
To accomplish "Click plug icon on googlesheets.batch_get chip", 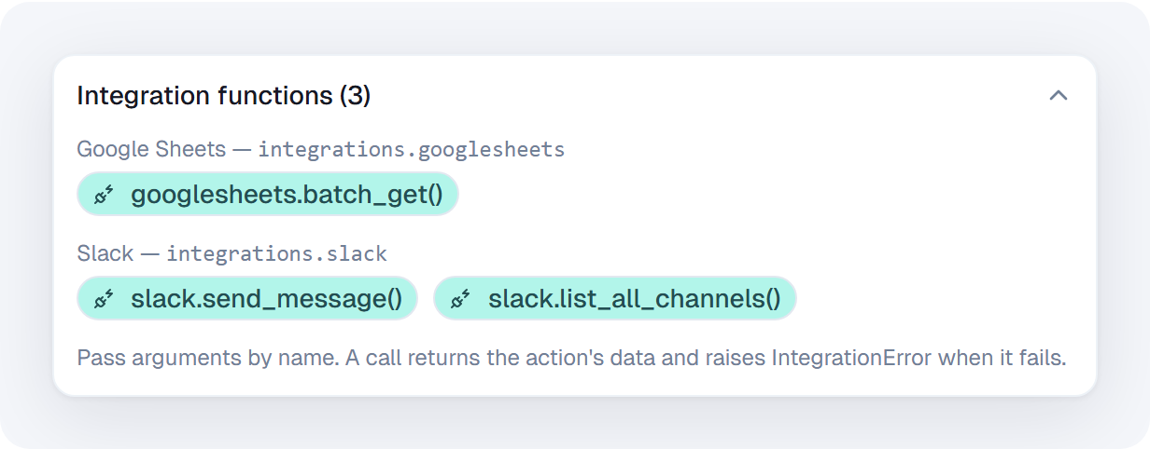I will coord(105,195).
